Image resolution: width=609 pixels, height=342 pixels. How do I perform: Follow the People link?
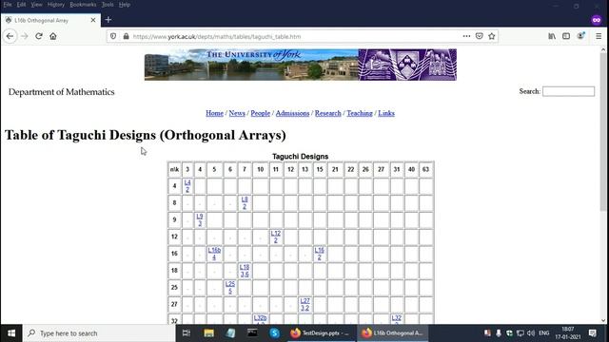[260, 113]
